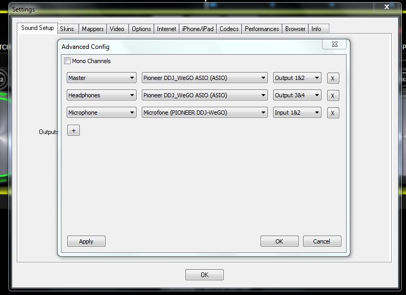Open the Input 1&2 channel dropdown
This screenshot has height=295, width=406.
[x=297, y=113]
